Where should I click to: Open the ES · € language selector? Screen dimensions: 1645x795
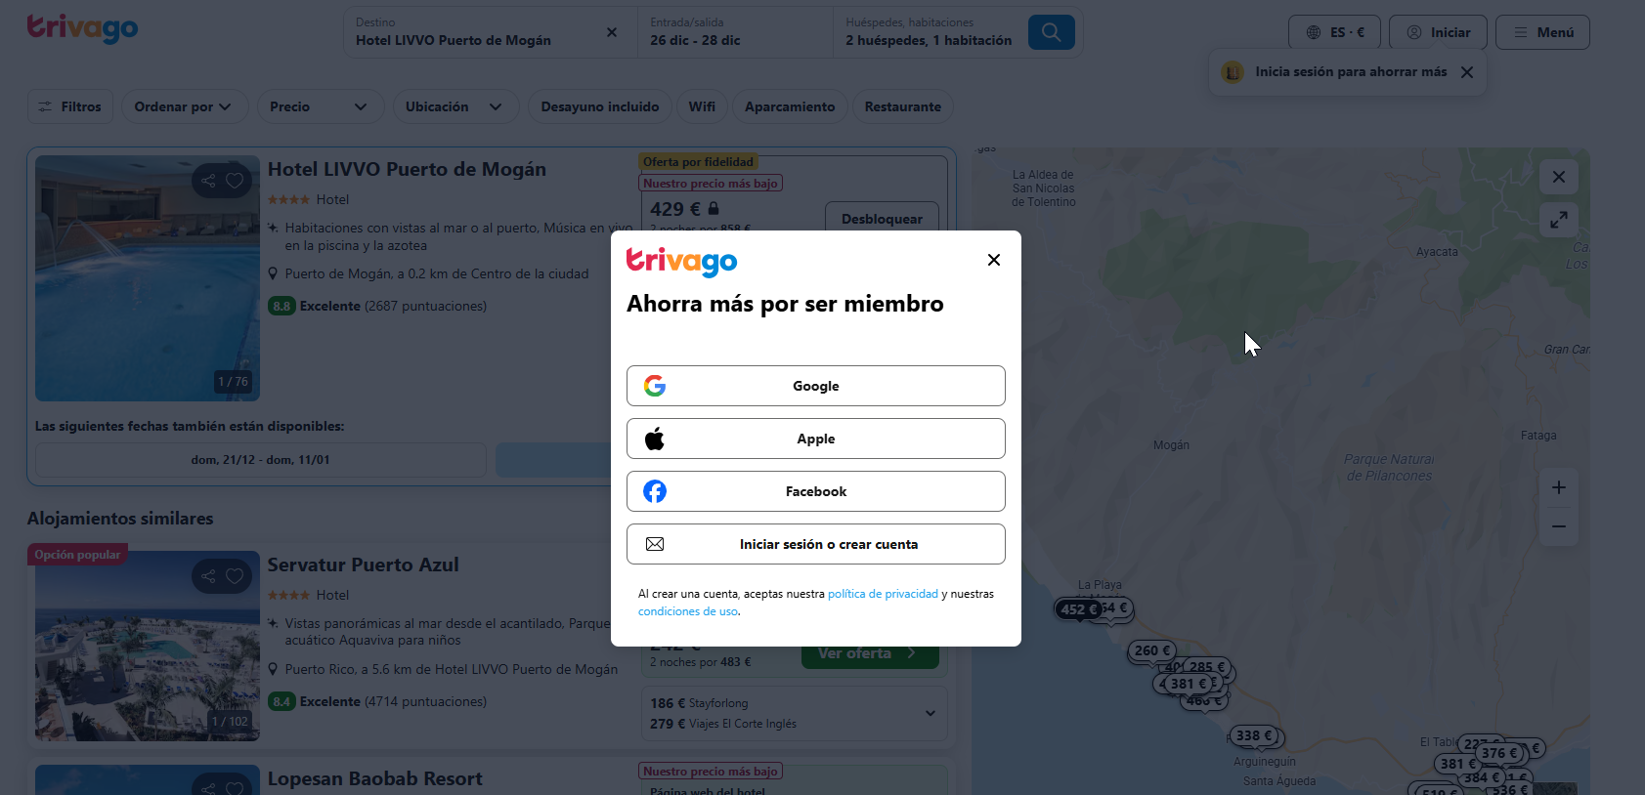(1334, 32)
